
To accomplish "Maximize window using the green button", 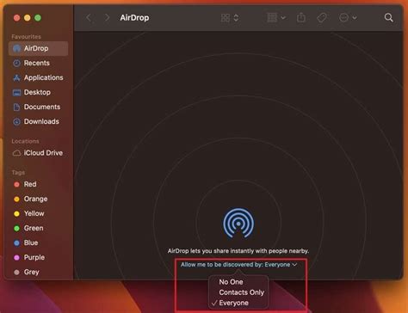I will (38, 18).
